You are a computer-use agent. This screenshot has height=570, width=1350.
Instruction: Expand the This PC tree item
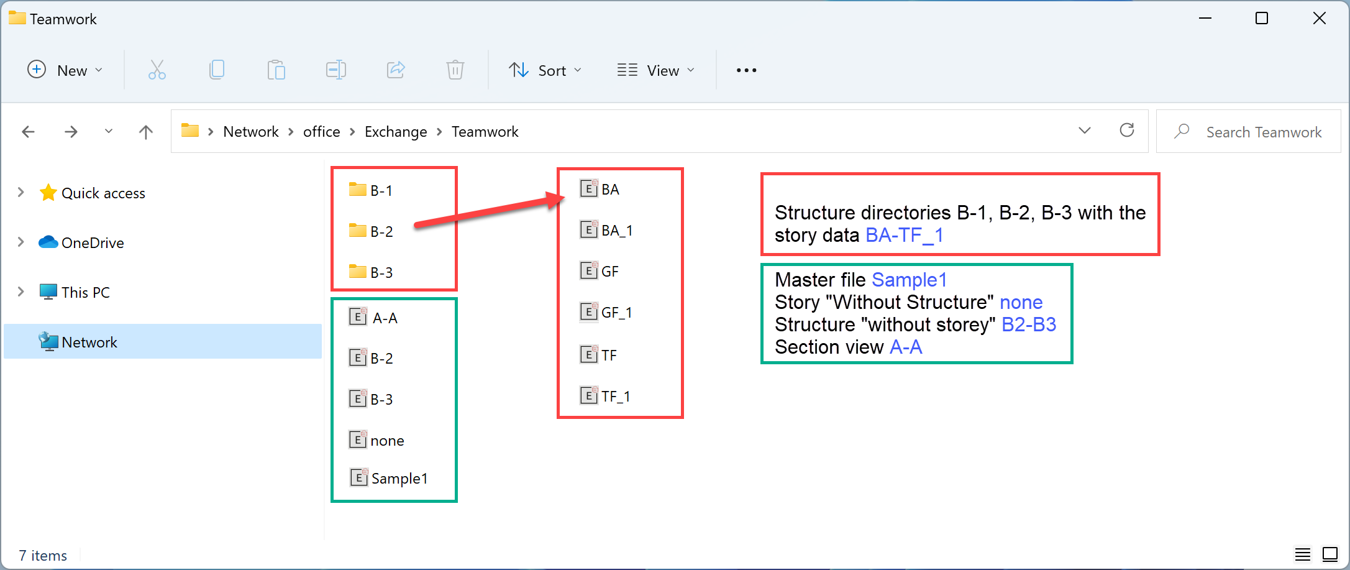21,292
